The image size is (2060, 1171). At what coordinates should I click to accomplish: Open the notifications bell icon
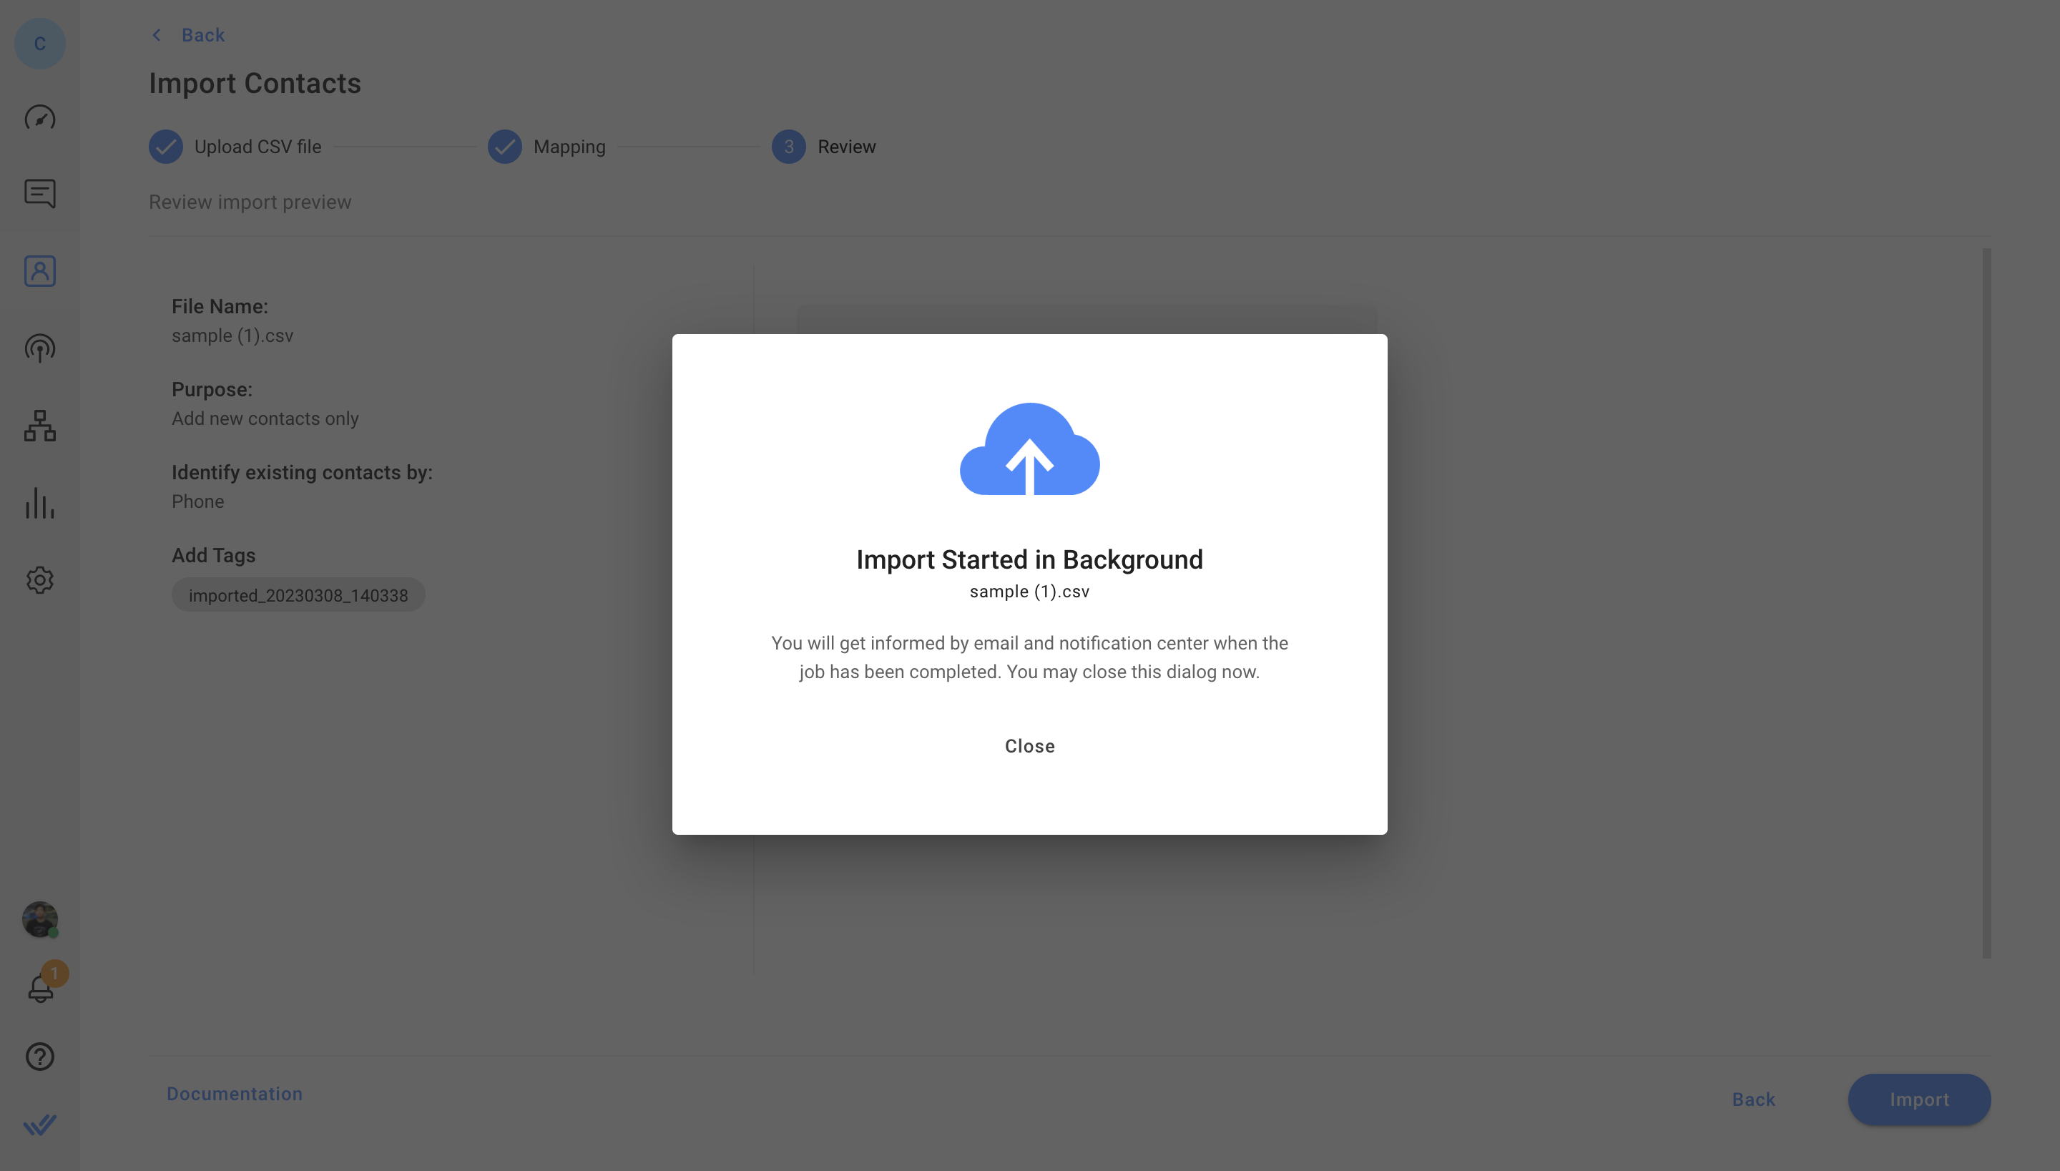tap(40, 987)
